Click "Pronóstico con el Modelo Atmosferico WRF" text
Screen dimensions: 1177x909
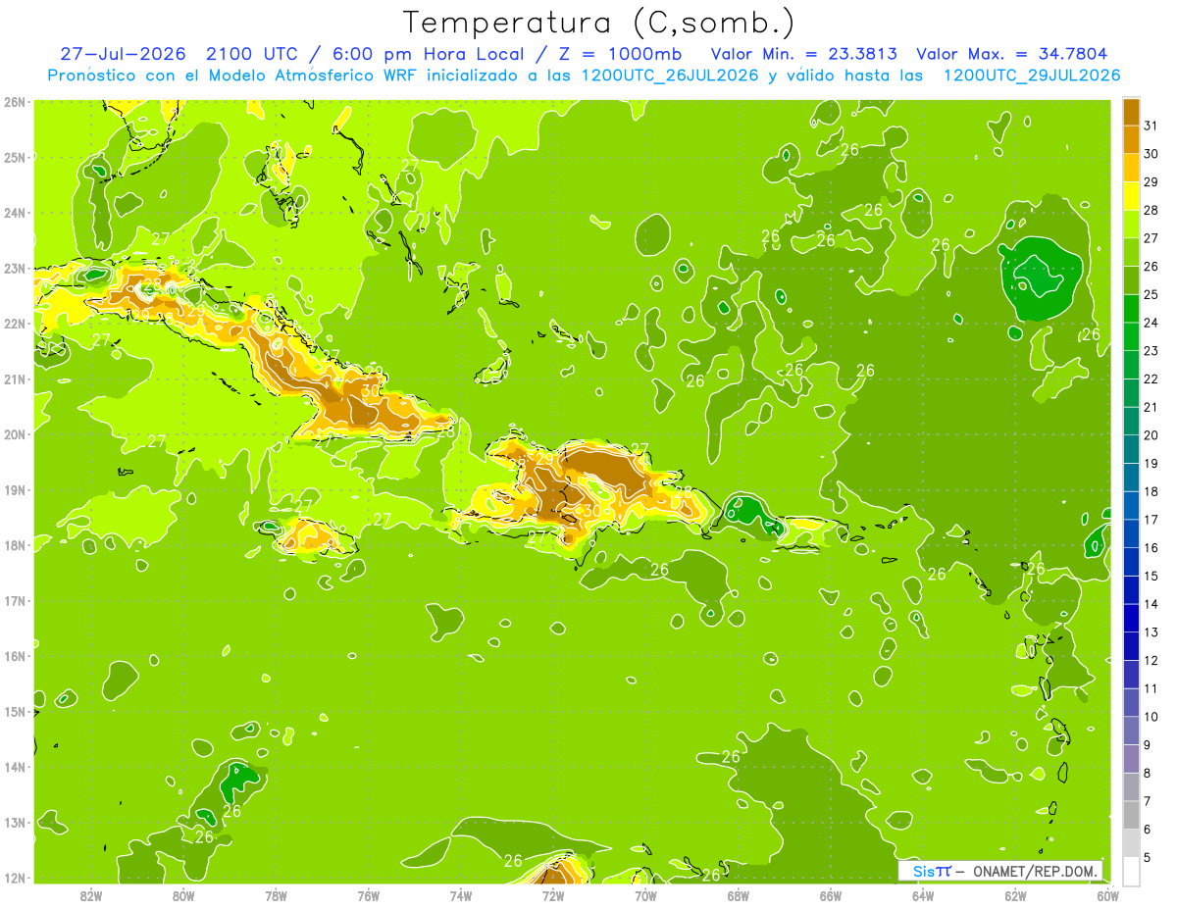click(231, 76)
